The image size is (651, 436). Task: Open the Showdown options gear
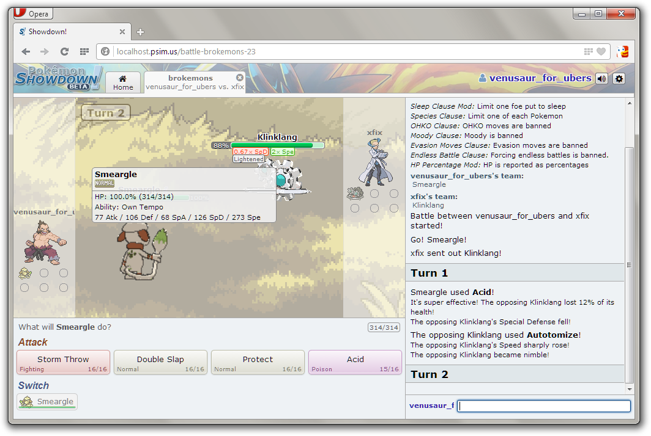(619, 78)
